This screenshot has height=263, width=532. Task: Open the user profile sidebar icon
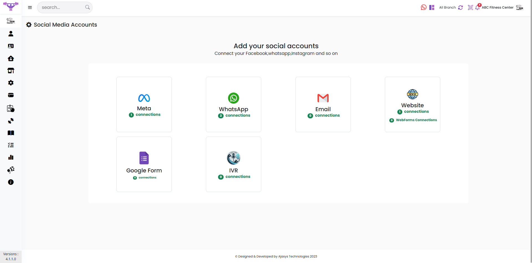pos(11,34)
